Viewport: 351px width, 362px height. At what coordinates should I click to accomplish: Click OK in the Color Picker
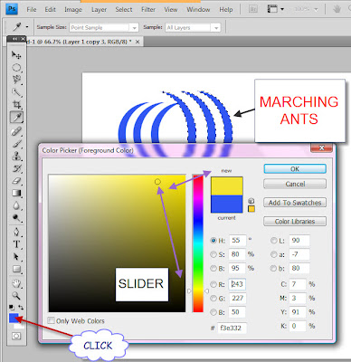pos(295,169)
